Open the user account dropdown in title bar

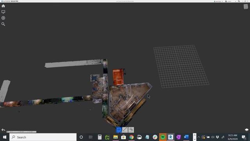coord(218,1)
